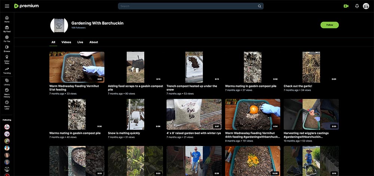The height and width of the screenshot is (176, 374).
Task: Open the user profile avatar
Action: pyautogui.click(x=366, y=6)
